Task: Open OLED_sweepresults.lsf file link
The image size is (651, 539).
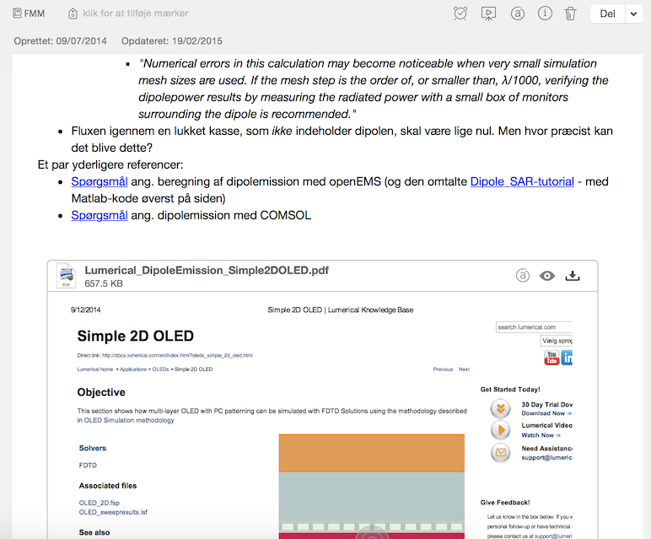Action: [x=113, y=512]
